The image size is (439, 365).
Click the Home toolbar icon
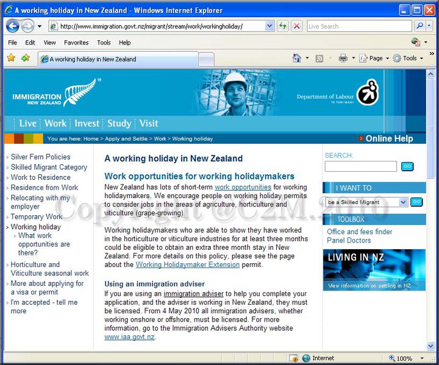297,58
